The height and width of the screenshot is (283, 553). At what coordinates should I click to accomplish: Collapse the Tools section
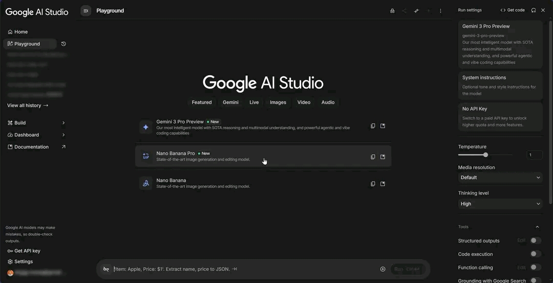(x=537, y=227)
